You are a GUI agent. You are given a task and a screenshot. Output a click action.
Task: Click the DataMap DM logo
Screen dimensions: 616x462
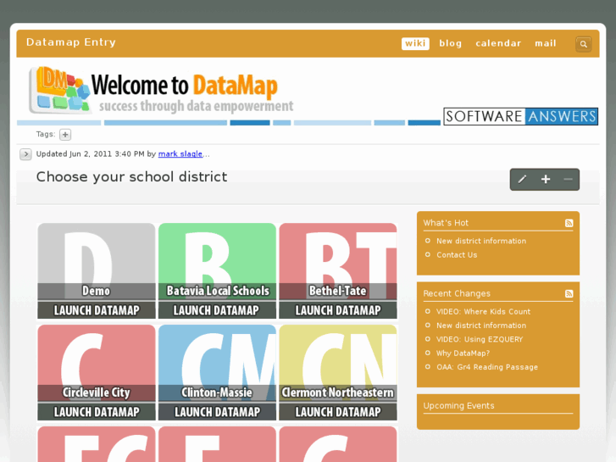tap(59, 90)
